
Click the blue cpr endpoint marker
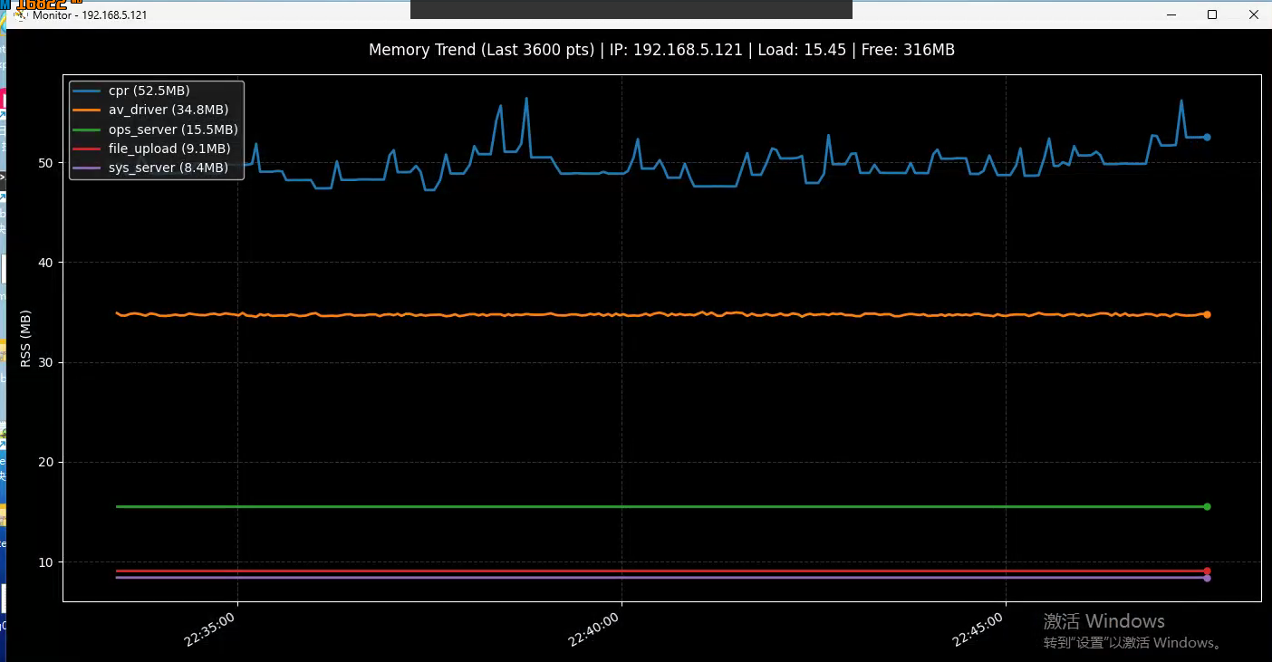coord(1207,138)
